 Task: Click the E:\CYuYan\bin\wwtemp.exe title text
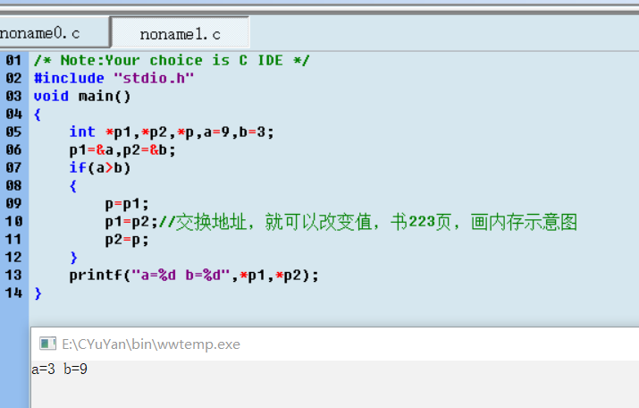coord(151,344)
